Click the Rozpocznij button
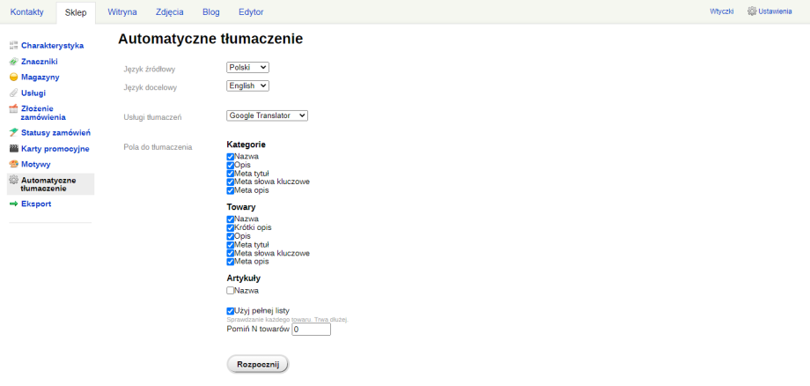 258,364
